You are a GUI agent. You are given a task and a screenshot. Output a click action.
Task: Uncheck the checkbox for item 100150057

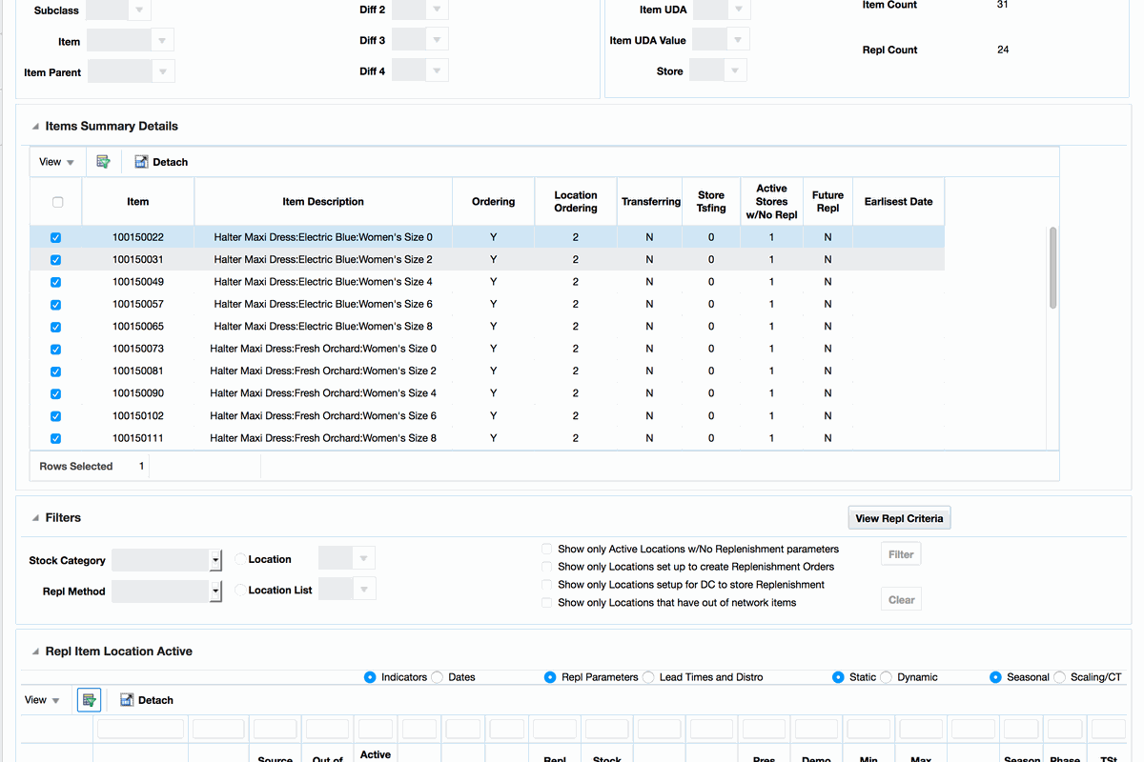(55, 305)
